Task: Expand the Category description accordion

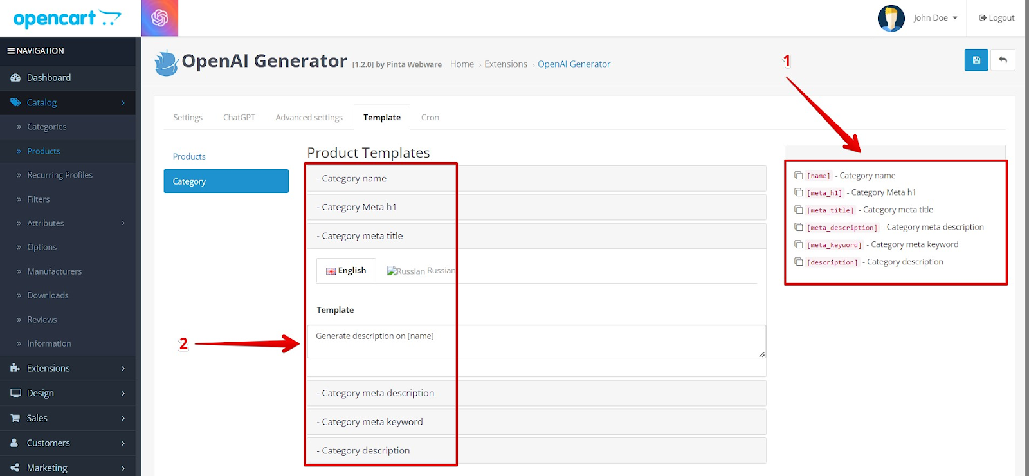Action: click(x=536, y=450)
